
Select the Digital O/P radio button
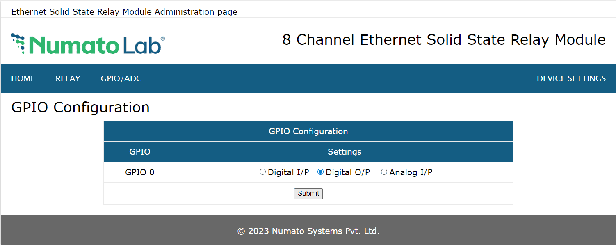(321, 172)
